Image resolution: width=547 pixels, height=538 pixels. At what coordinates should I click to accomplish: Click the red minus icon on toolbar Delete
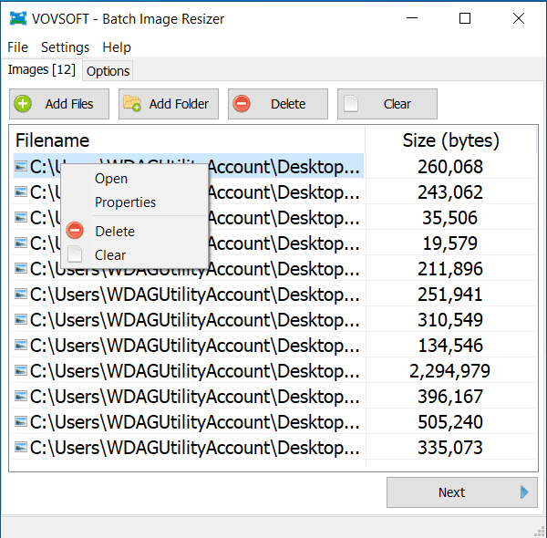pos(242,104)
